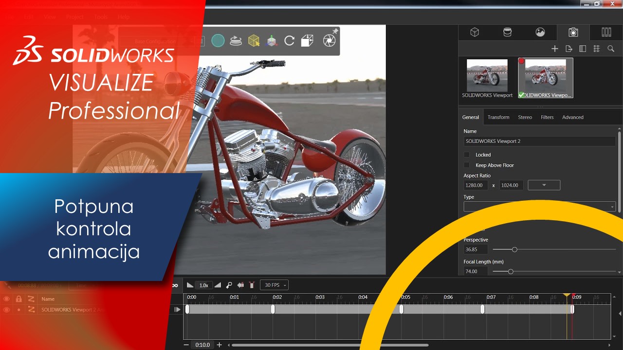Click the search magnifier in camera panel
The height and width of the screenshot is (350, 623).
click(x=611, y=49)
